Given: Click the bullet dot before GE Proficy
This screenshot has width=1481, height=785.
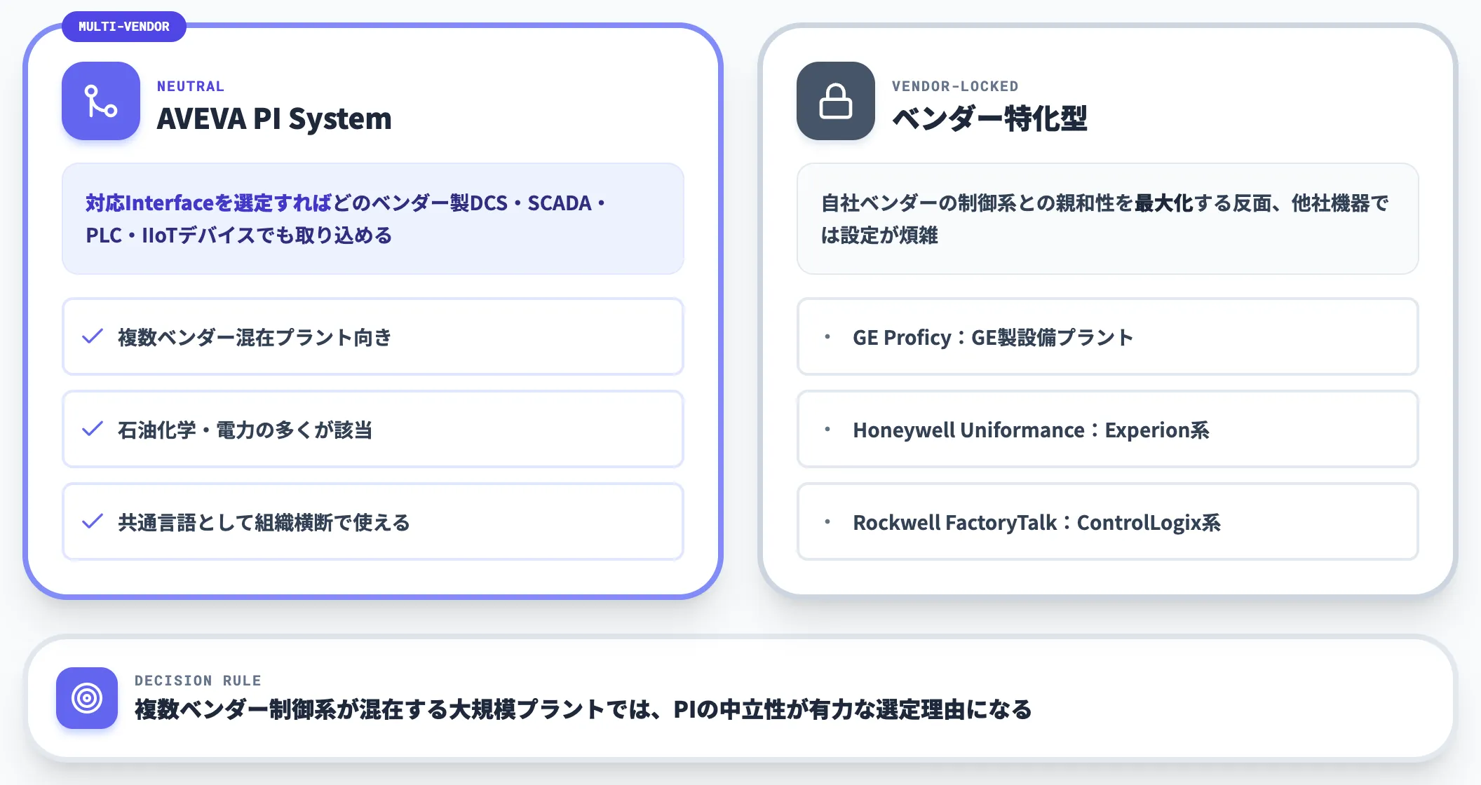Looking at the screenshot, I should pos(827,336).
